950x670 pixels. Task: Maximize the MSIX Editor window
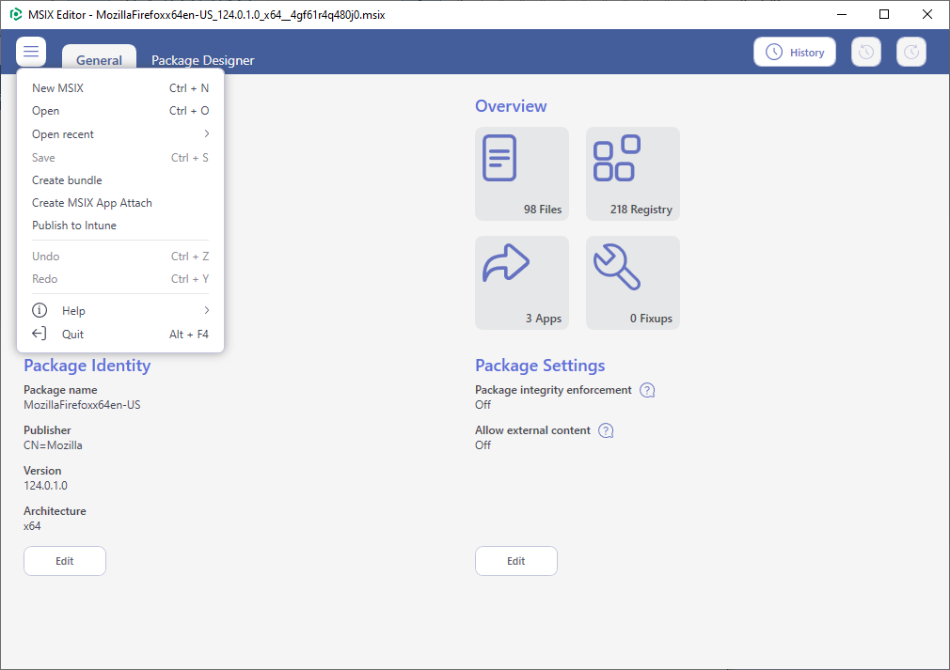pos(884,14)
